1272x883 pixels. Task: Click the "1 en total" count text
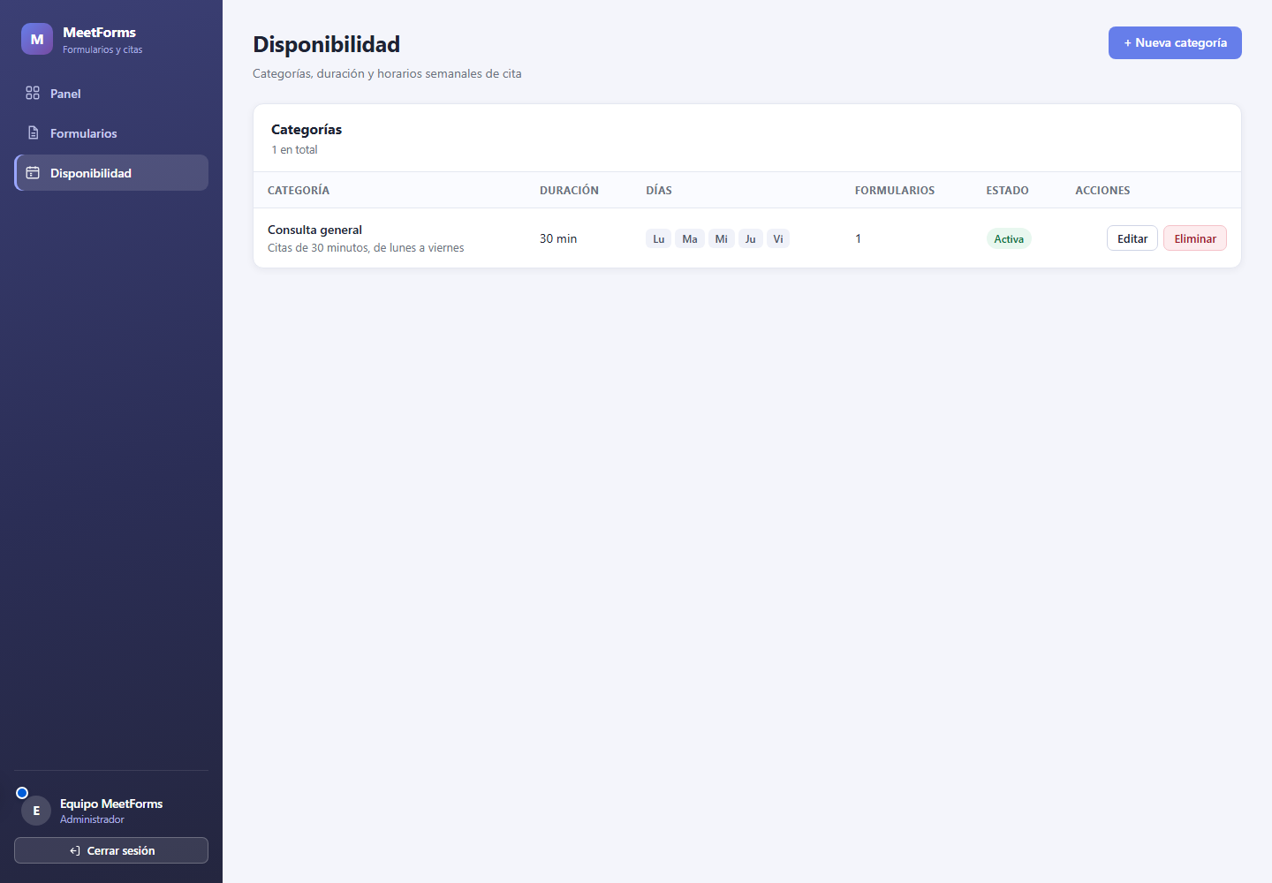[294, 150]
